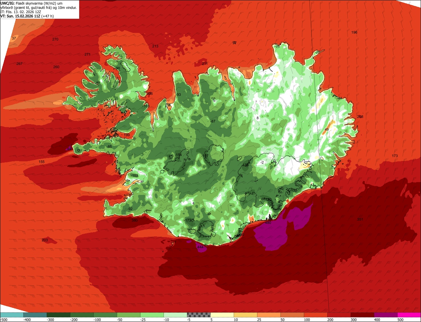Screen dimensions: 421x322
Task: Click the value 380 off the southwest coast
Action: click(x=135, y=221)
